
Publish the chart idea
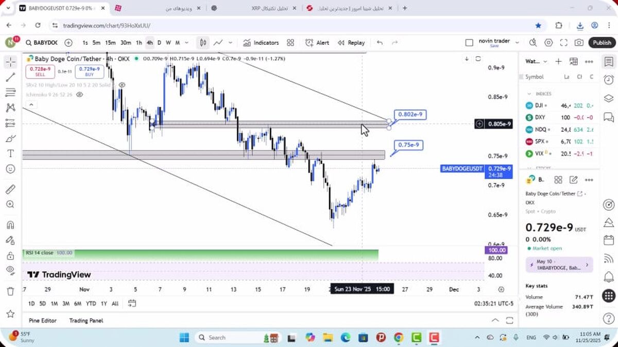[602, 43]
